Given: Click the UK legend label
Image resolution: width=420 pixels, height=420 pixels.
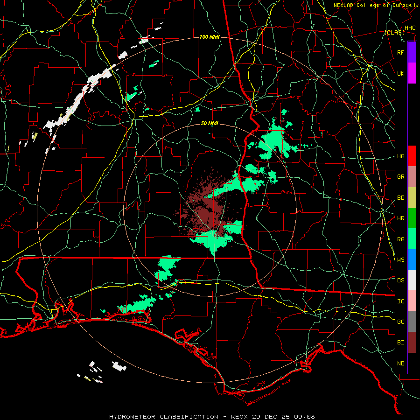Looking at the screenshot, I should pos(400,73).
